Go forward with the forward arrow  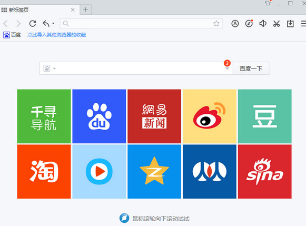click(x=18, y=24)
